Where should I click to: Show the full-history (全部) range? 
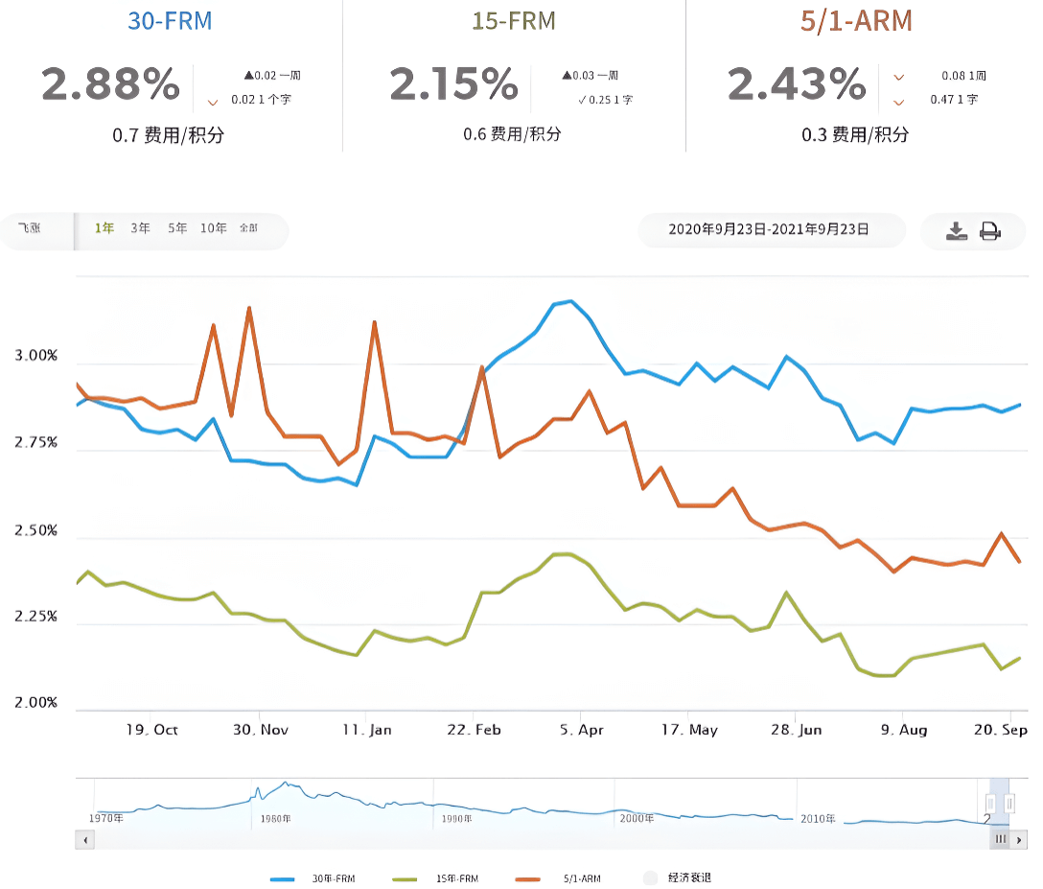pos(249,228)
